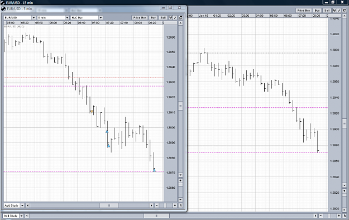
Task: Click the vertical zoom plus in the 5 min window
Action: [x=180, y=180]
